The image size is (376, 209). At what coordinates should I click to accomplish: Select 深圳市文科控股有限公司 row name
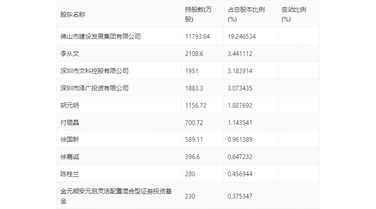coord(94,71)
